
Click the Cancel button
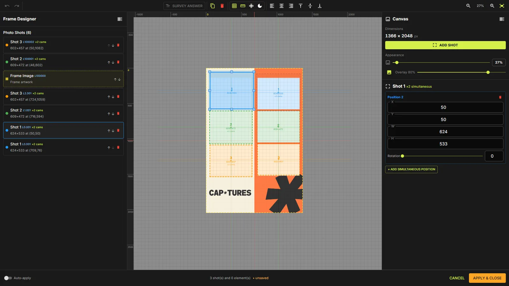point(457,278)
